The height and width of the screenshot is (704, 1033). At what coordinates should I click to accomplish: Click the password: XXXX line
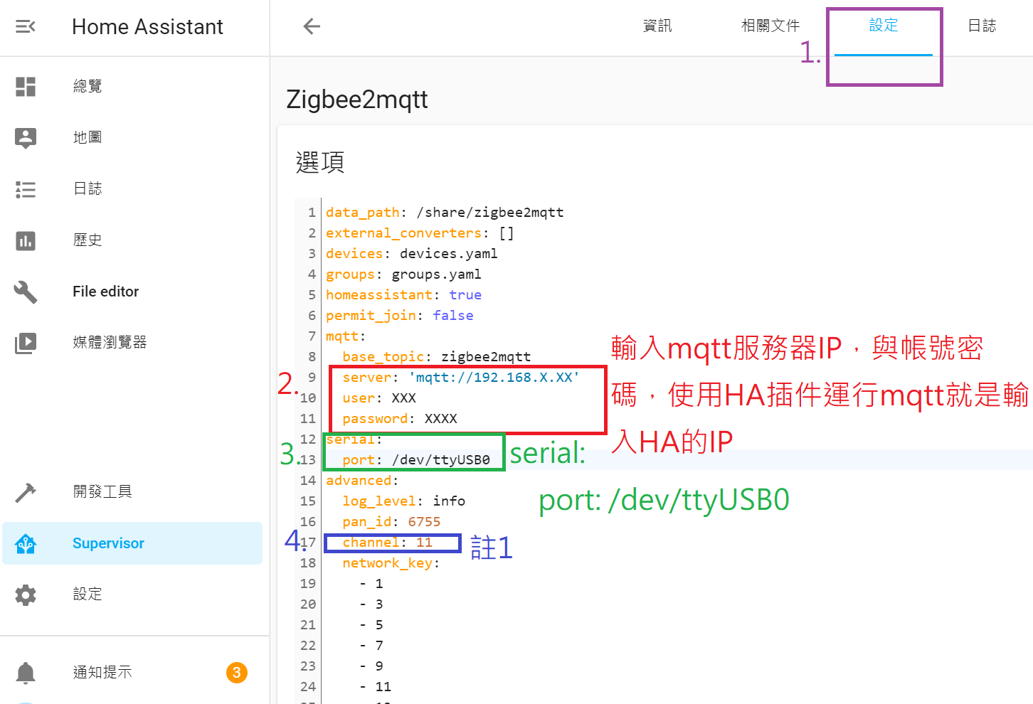click(x=400, y=419)
